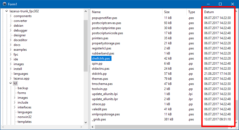The height and width of the screenshot is (130, 239).
Task: Open the lazarus.app tree item
Action: tap(21, 78)
